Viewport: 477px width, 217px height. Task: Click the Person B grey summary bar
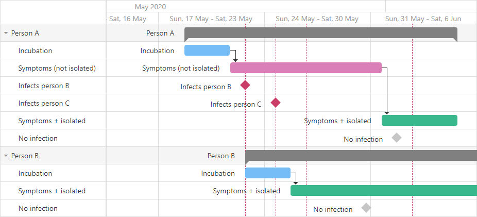[x=361, y=156]
